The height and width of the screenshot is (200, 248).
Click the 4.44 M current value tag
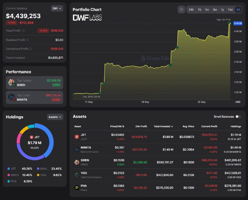pyautogui.click(x=238, y=23)
